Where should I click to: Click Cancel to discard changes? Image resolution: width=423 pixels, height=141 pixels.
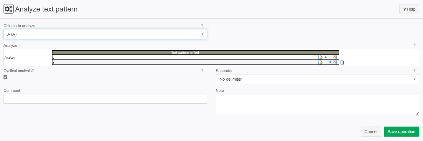(371, 132)
